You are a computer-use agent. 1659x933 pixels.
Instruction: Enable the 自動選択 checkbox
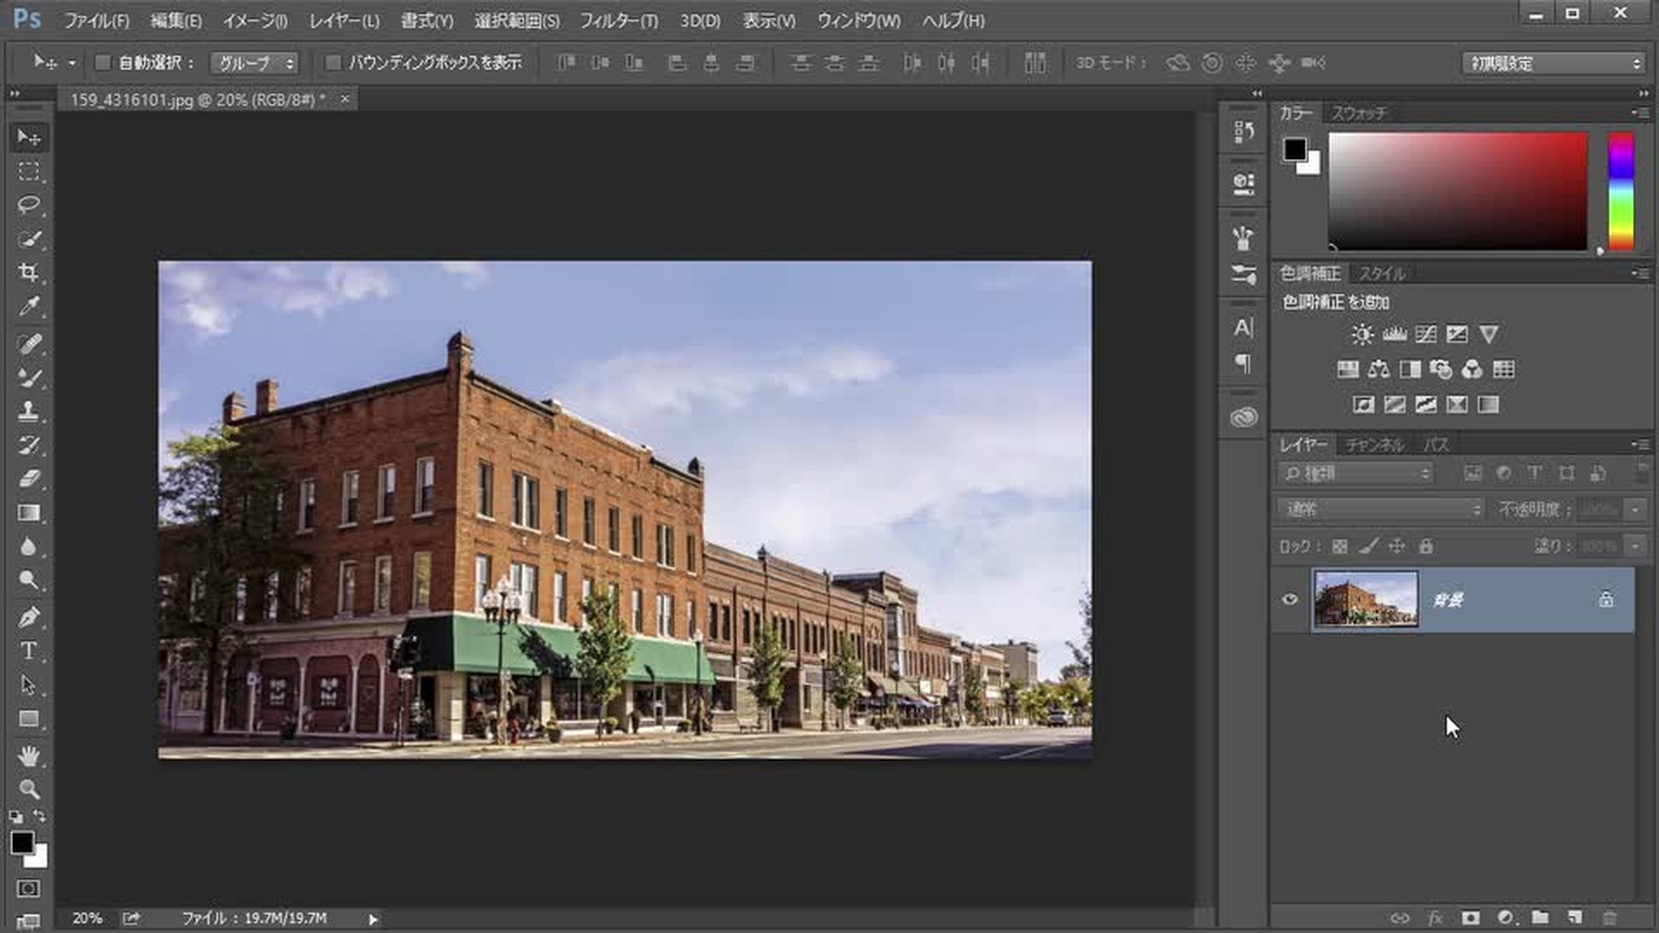tap(103, 62)
